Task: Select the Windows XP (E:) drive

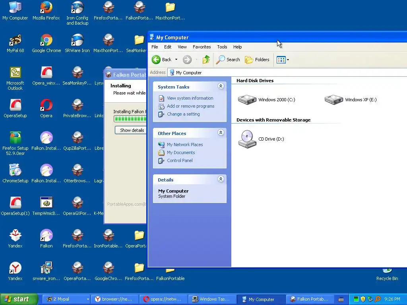Action: pos(351,100)
